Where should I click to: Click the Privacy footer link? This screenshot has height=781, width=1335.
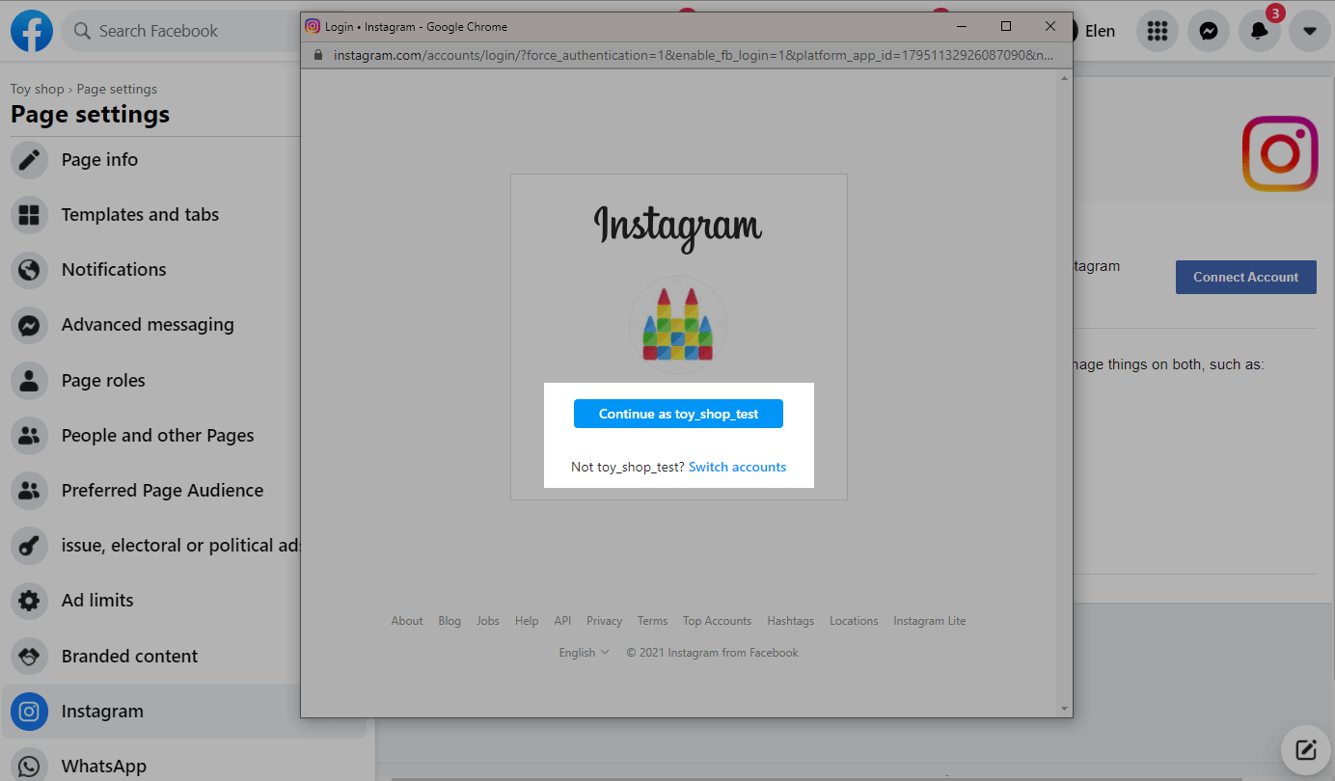click(604, 621)
